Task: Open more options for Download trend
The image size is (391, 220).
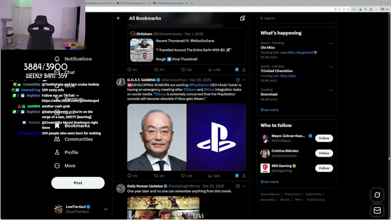Action: click(x=331, y=90)
